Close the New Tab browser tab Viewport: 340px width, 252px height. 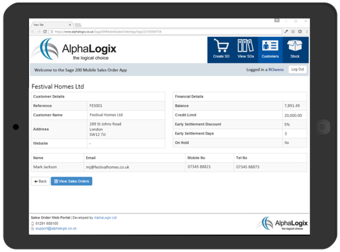(70, 25)
